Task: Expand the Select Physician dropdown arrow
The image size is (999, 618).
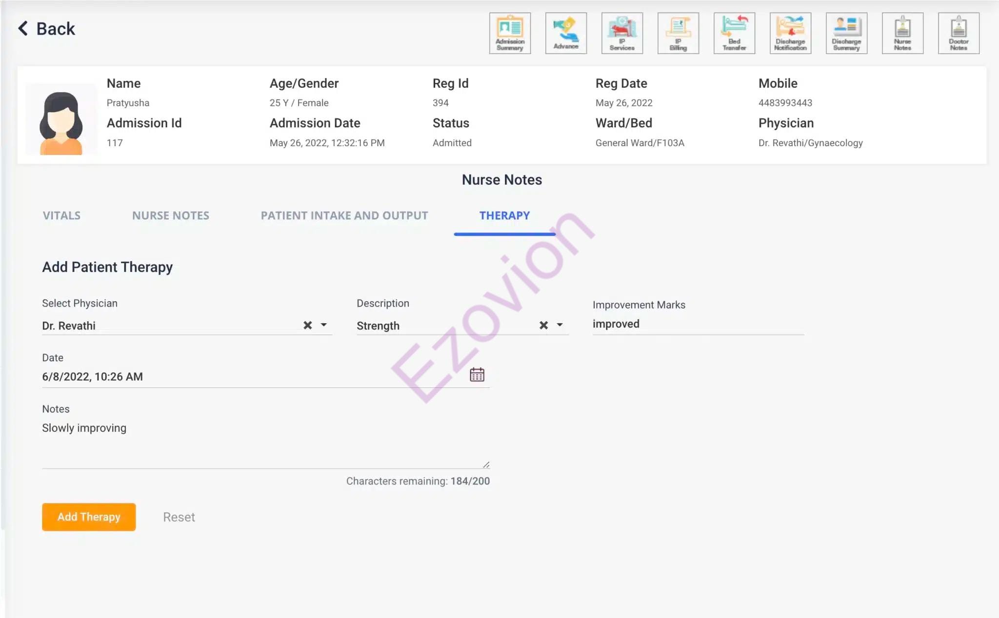Action: coord(323,325)
